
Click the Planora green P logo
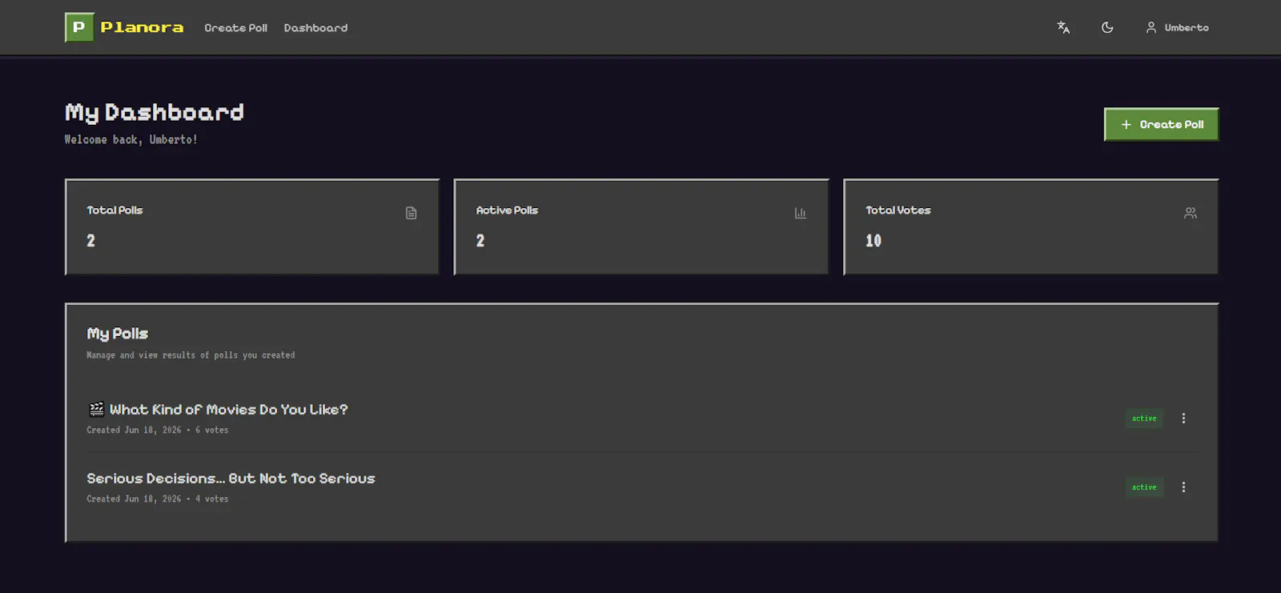tap(79, 27)
